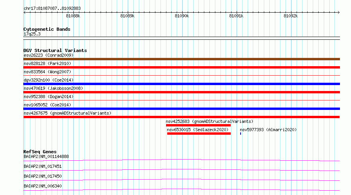The image size is (351, 195).
Task: Click the 81091k ruler tick label
Action: (x=236, y=16)
